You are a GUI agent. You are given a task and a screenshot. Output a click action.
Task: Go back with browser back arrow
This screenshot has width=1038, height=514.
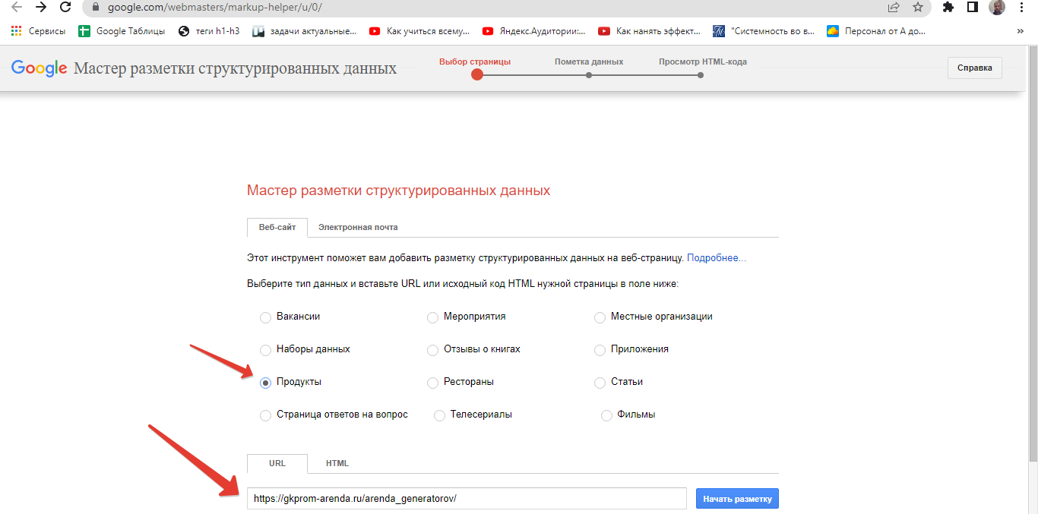tap(16, 7)
